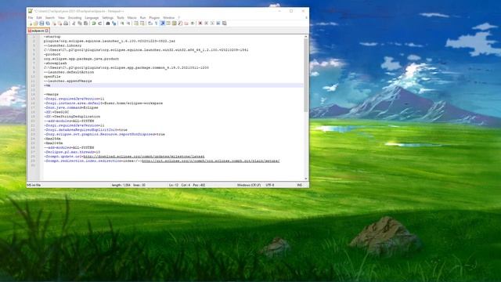Click the Cut toolbar icon
501x282 pixels.
pyautogui.click(x=74, y=23)
